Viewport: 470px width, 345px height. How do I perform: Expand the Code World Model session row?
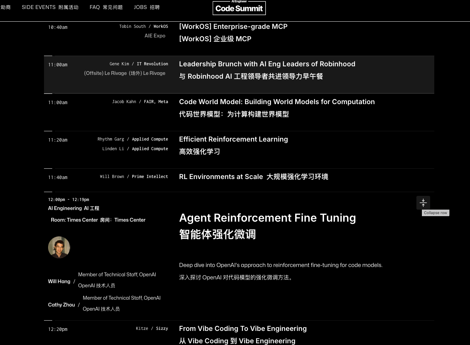coord(239,112)
